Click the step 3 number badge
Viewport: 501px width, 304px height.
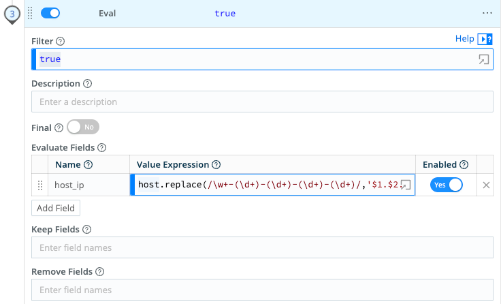pyautogui.click(x=12, y=14)
